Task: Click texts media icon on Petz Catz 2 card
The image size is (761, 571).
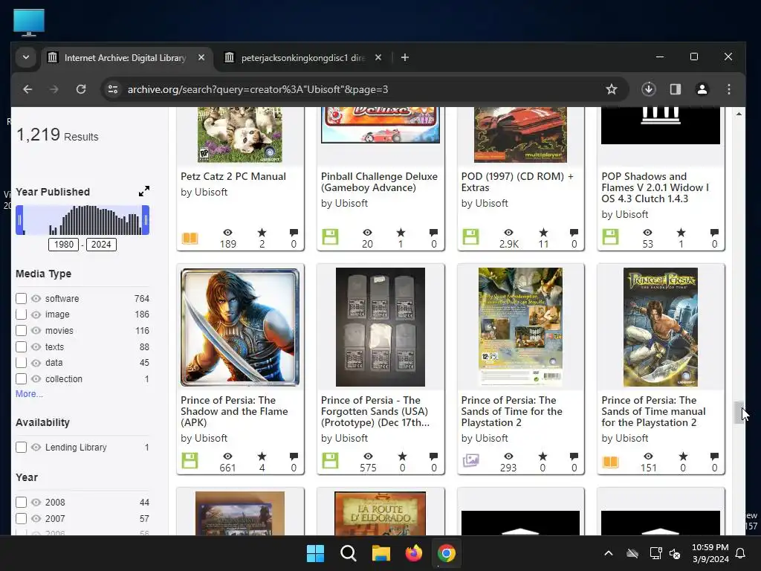Action: click(190, 238)
